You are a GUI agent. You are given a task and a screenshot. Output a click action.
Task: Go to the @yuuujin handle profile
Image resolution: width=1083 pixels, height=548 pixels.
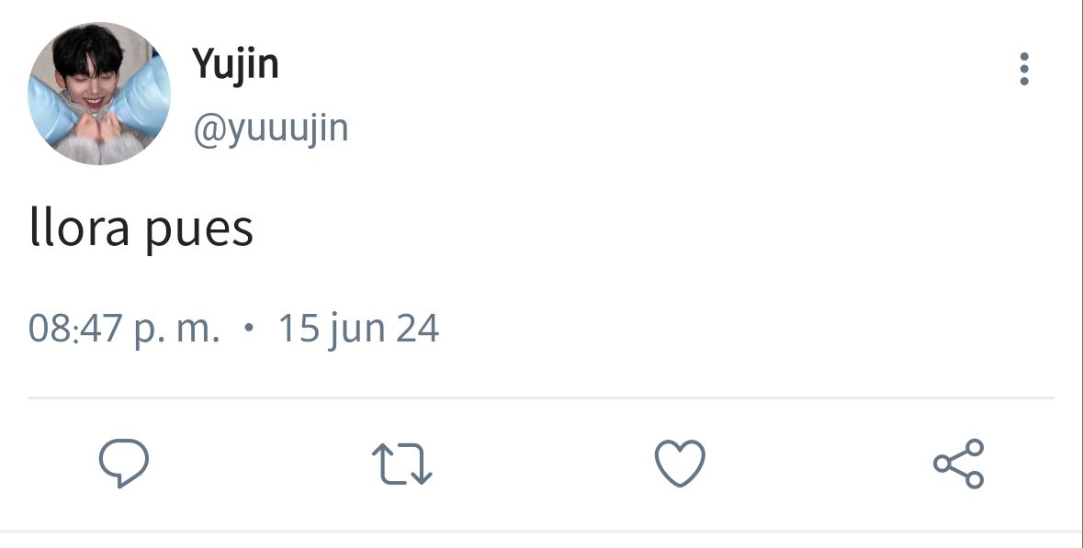point(271,129)
